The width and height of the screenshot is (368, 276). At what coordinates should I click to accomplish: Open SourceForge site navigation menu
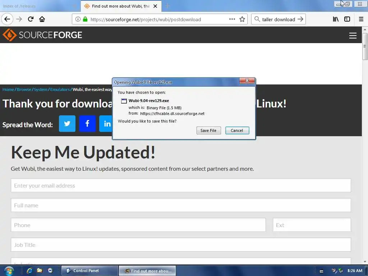353,36
